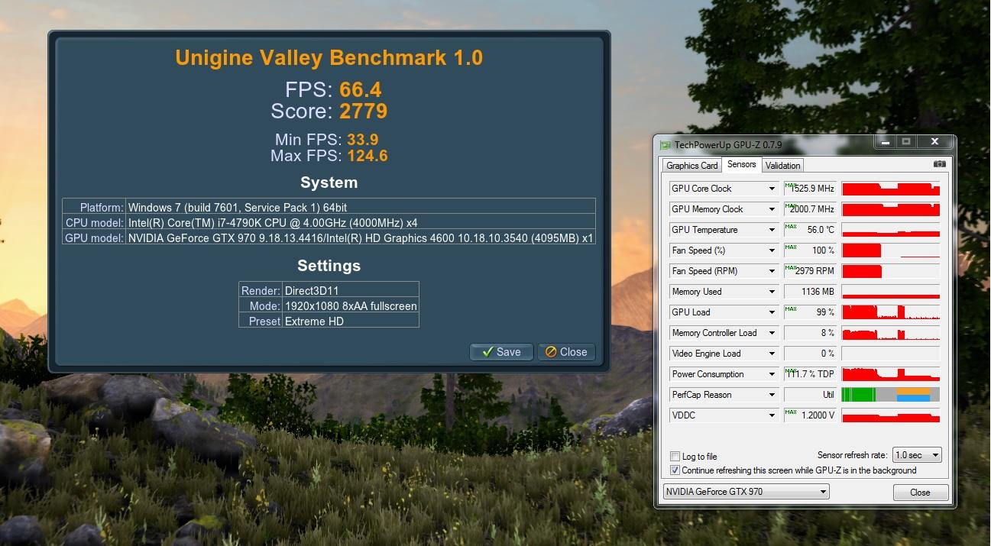991x546 pixels.
Task: Click the 2979 RPM fan speed value
Action: click(x=811, y=271)
